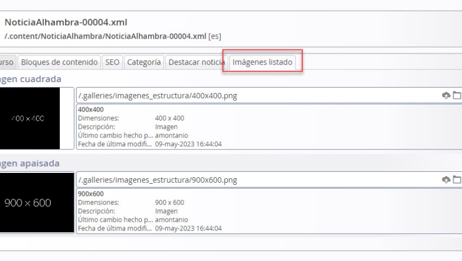
Task: Click the upload cloud icon for 900x600.png
Action: click(x=446, y=180)
